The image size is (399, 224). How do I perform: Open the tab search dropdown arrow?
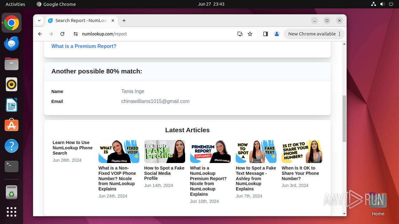[39, 21]
